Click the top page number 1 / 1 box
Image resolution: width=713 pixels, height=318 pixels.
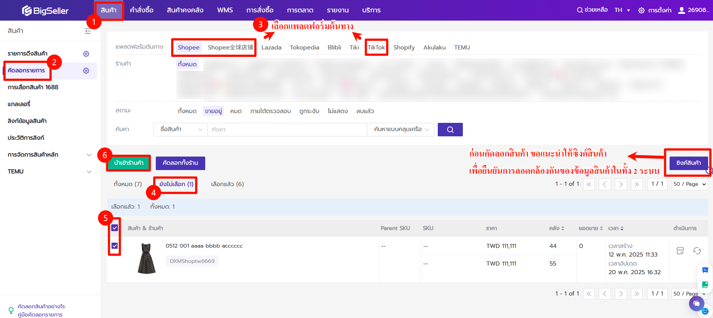click(x=657, y=184)
